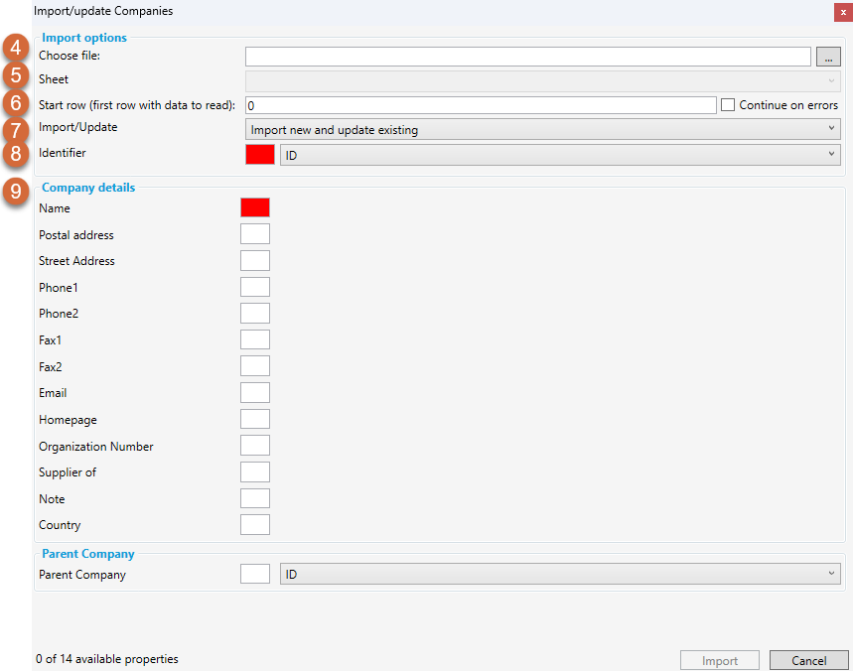Open the Import/Update mode dropdown
The height and width of the screenshot is (671, 853).
[542, 129]
